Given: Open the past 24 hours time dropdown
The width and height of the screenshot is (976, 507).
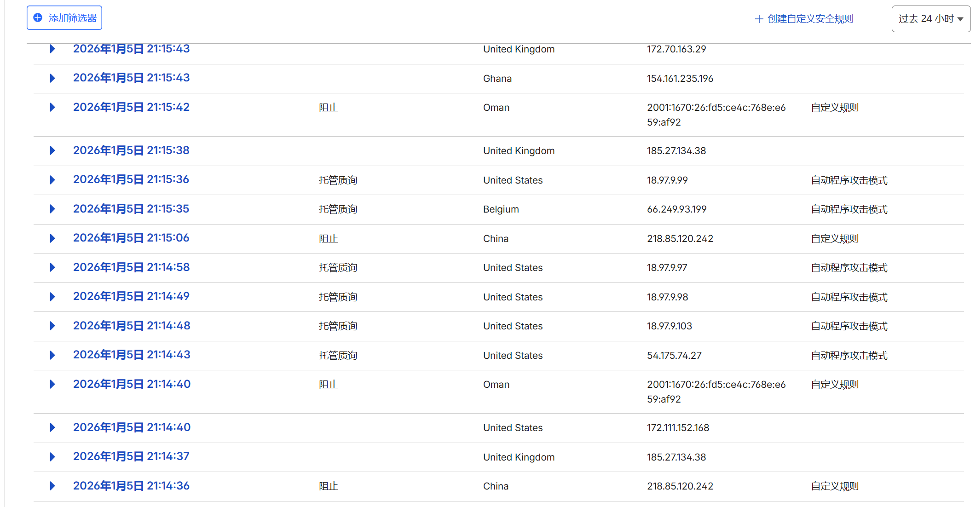Looking at the screenshot, I should [x=931, y=19].
